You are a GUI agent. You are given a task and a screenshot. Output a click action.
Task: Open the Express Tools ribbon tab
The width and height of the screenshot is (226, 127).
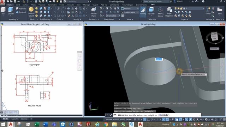point(141,5)
